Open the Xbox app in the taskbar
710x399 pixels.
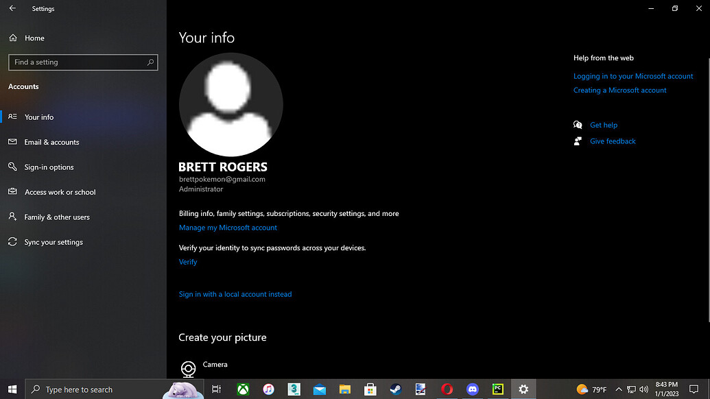click(x=243, y=389)
